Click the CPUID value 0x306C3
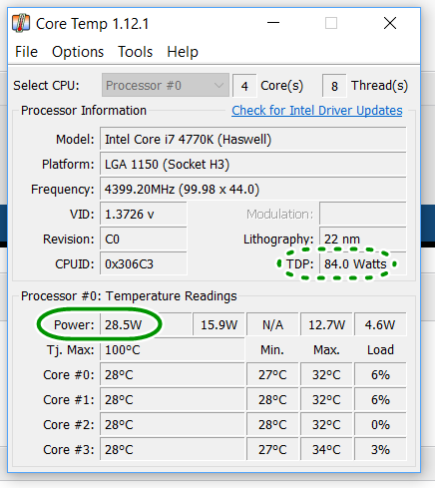The height and width of the screenshot is (488, 435). [x=144, y=263]
